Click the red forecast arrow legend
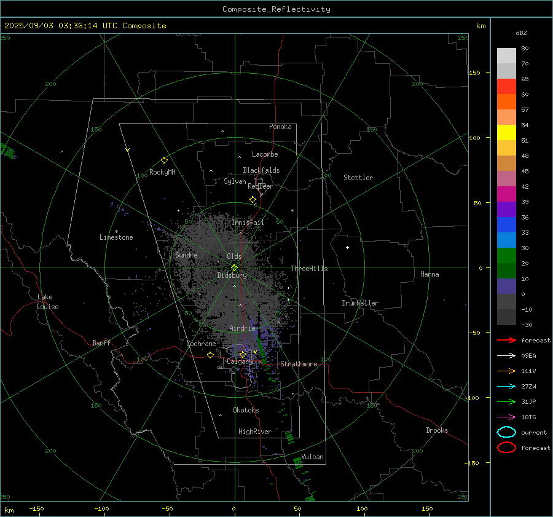This screenshot has width=553, height=517. pos(506,340)
